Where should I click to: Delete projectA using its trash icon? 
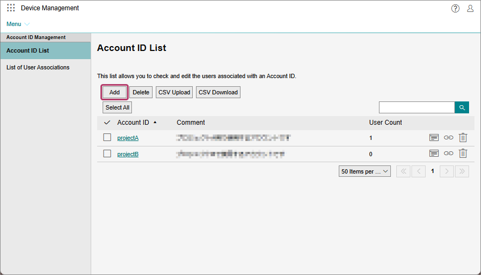click(x=463, y=138)
